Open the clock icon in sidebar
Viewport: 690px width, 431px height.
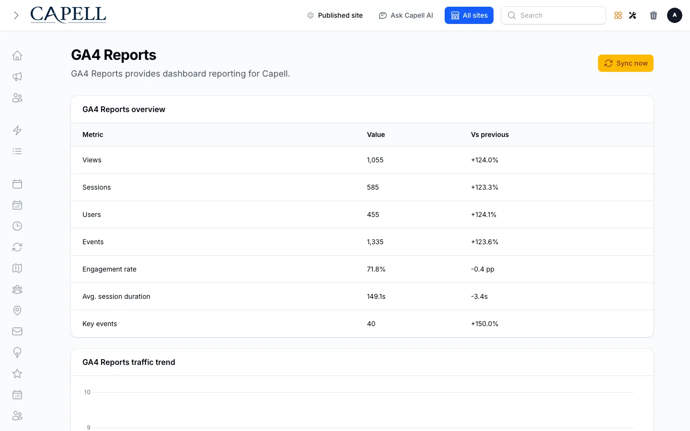coord(17,226)
